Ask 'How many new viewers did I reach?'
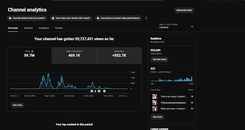Viewport: 245px width, 130px height. click(71, 18)
